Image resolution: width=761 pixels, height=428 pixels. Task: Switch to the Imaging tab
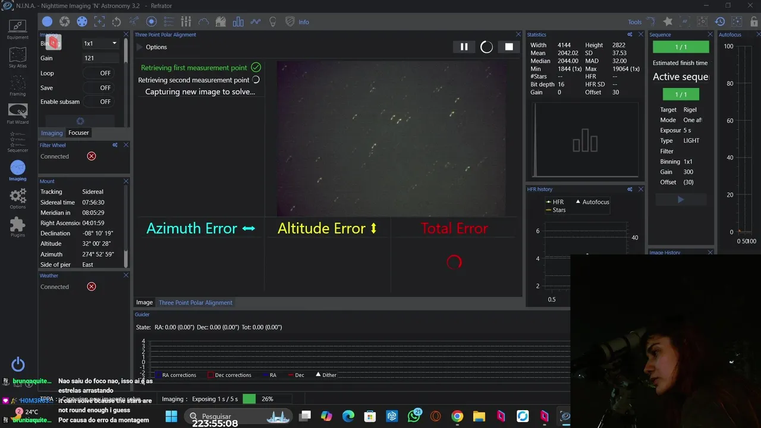(x=52, y=133)
